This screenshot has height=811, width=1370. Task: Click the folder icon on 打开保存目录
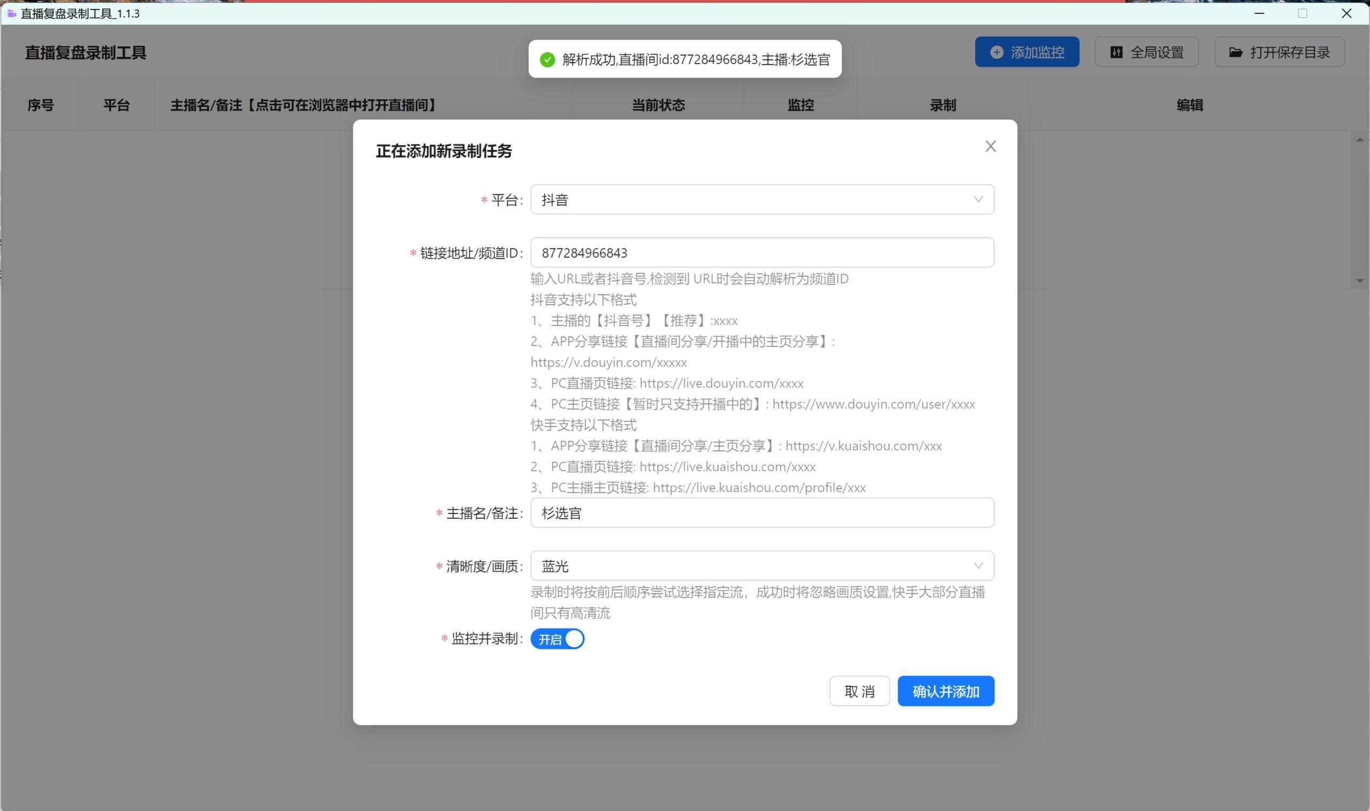coord(1236,52)
